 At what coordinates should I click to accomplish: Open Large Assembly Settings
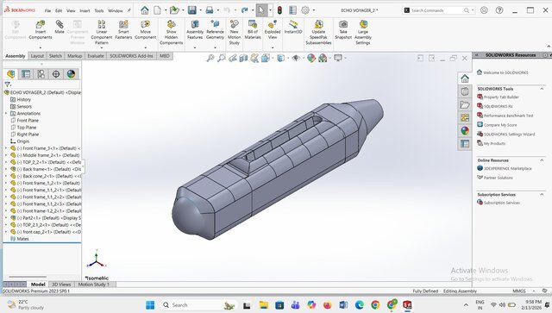[x=363, y=33]
